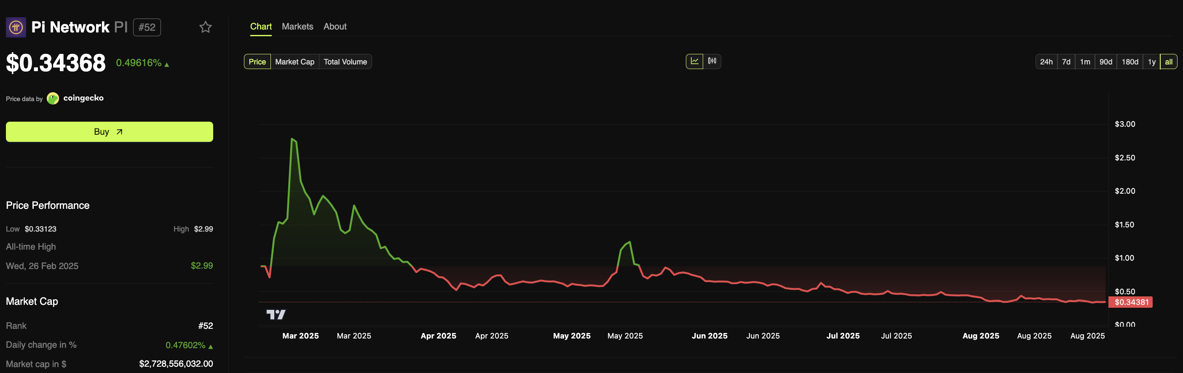The height and width of the screenshot is (373, 1183).
Task: Switch to line chart view icon
Action: 694,61
